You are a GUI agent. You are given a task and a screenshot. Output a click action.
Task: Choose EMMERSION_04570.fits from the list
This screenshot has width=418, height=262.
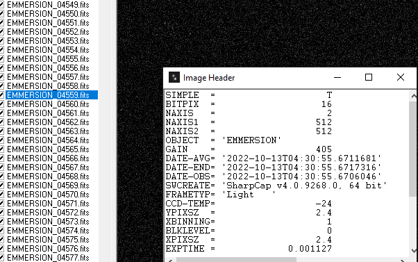(x=48, y=195)
